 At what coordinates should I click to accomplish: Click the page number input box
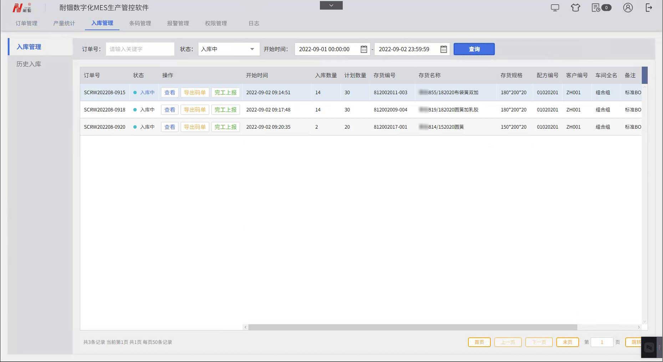[x=602, y=342]
